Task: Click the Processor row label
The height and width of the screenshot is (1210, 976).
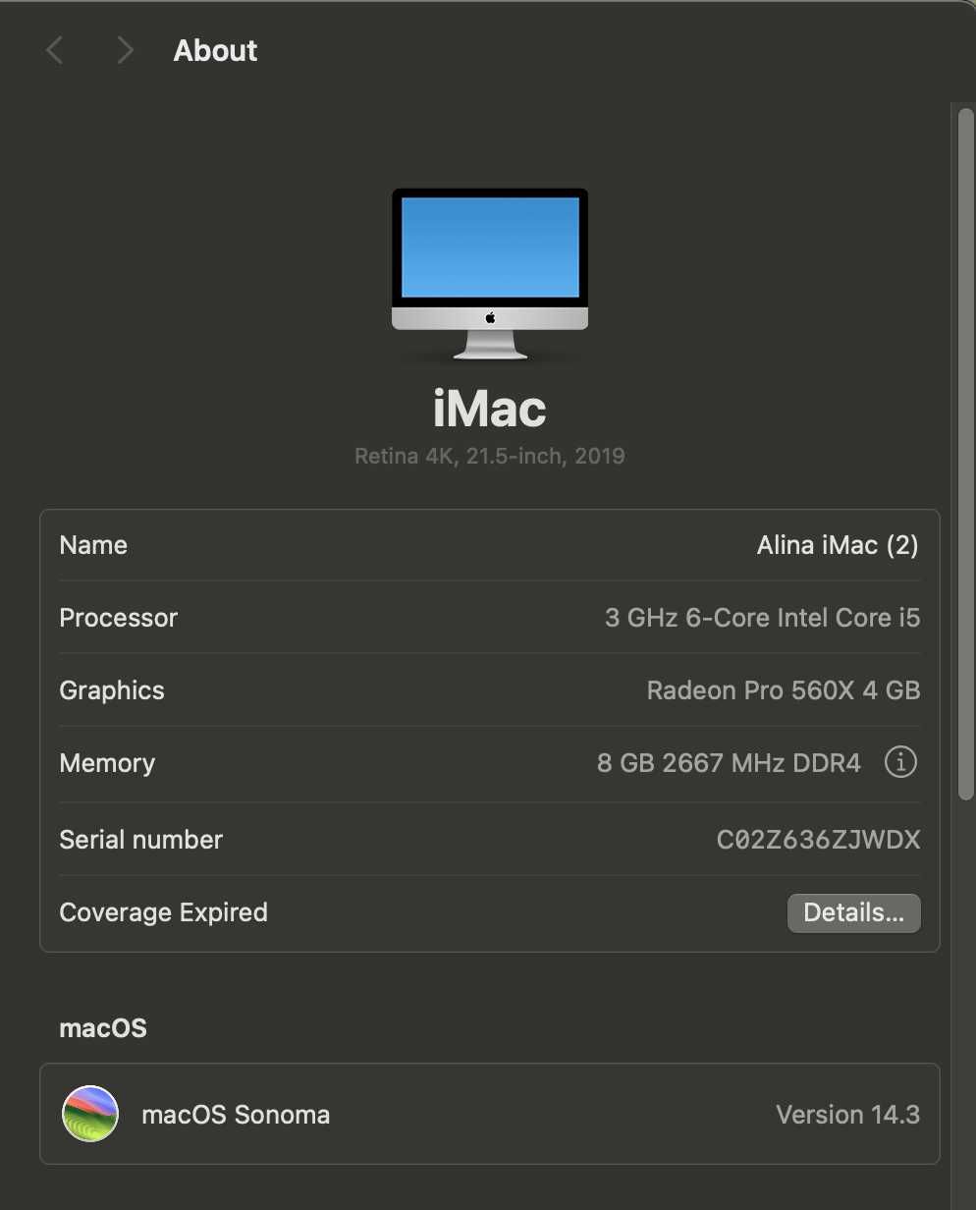Action: coord(119,618)
